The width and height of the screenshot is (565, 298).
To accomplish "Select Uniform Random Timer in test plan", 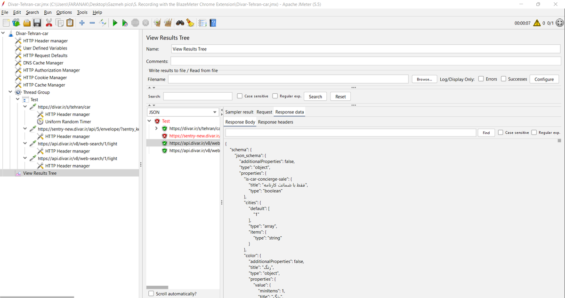I will click(68, 121).
